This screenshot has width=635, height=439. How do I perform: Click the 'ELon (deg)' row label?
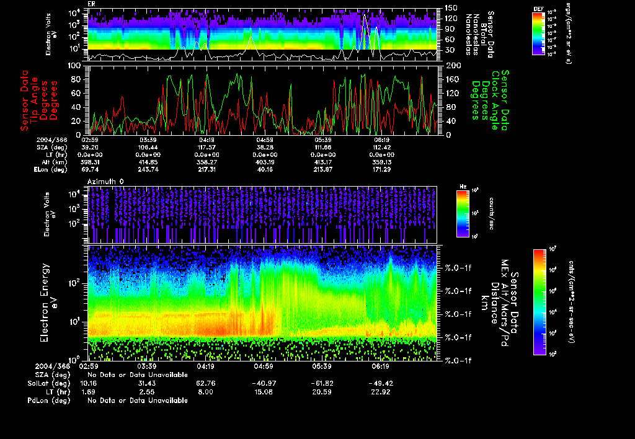pyautogui.click(x=51, y=169)
